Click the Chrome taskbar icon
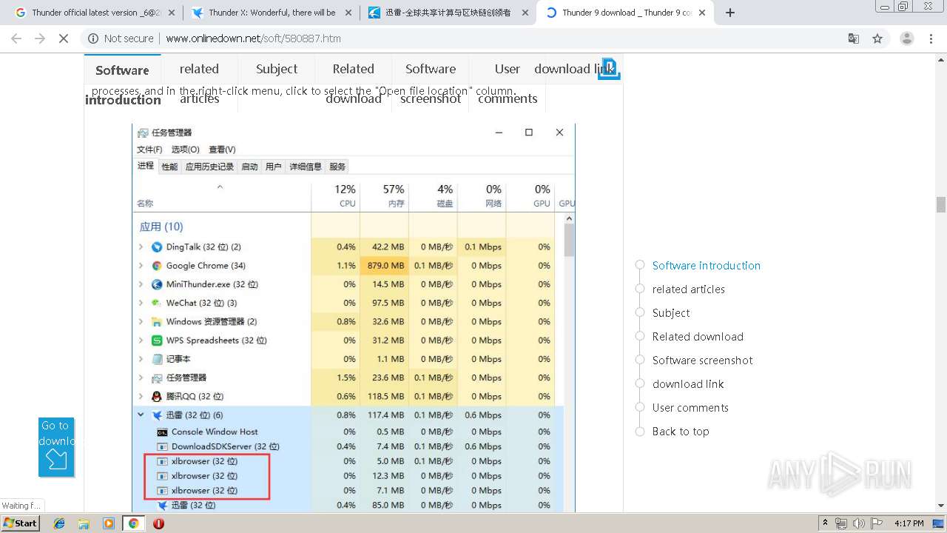947x533 pixels. tap(133, 523)
